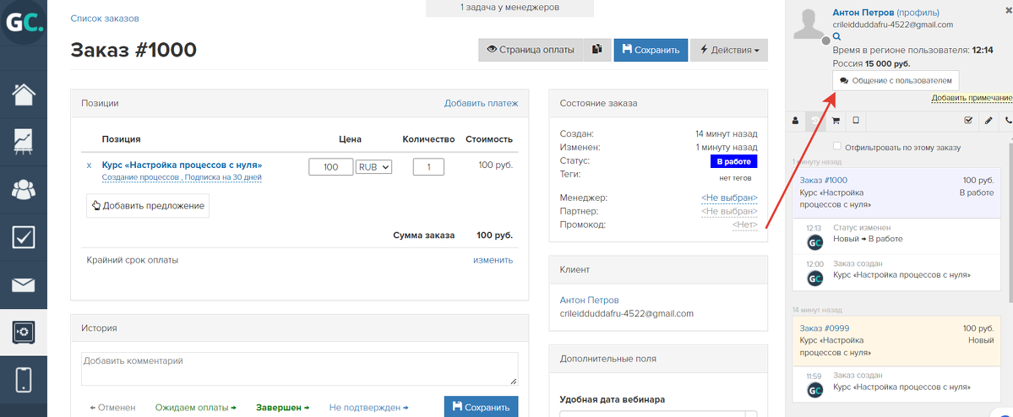Image resolution: width=1013 pixels, height=417 pixels.
Task: Open the mail envelope sidebar section
Action: (x=24, y=284)
